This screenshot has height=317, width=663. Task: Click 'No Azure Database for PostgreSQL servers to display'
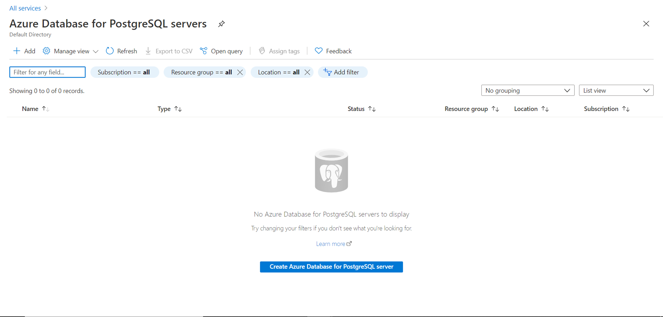(x=331, y=214)
